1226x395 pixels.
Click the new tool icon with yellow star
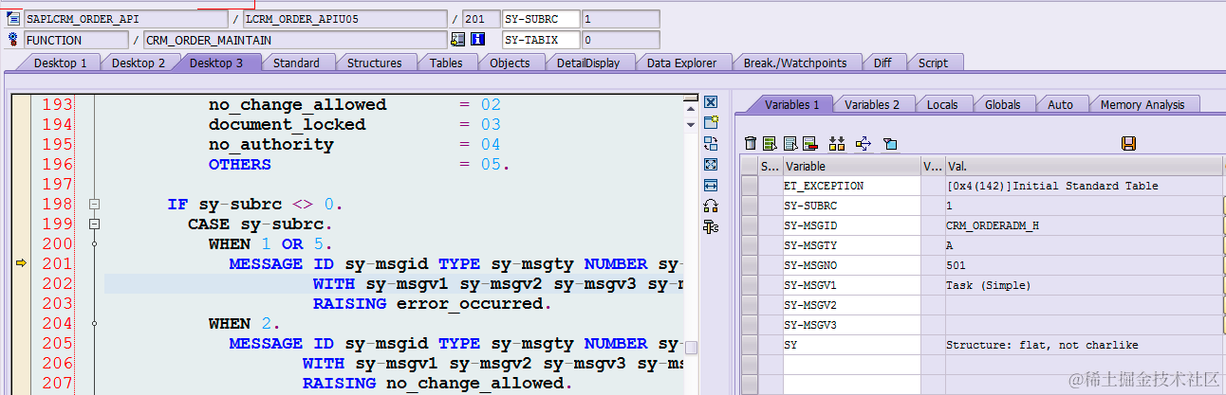(710, 122)
